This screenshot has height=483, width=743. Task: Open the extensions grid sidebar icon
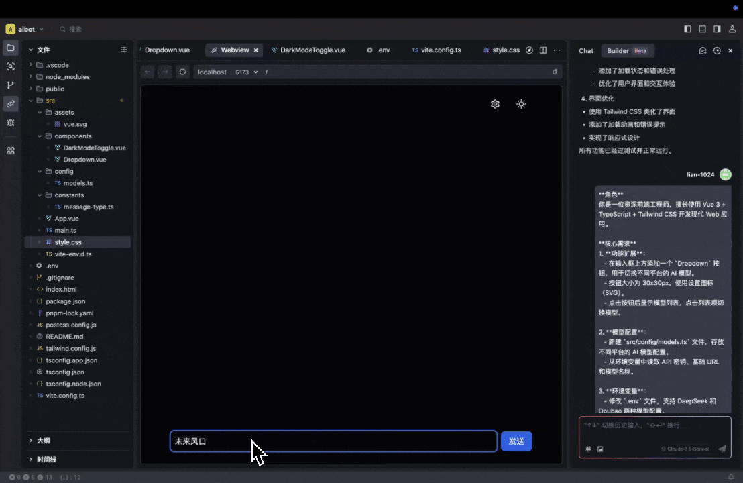click(x=11, y=151)
